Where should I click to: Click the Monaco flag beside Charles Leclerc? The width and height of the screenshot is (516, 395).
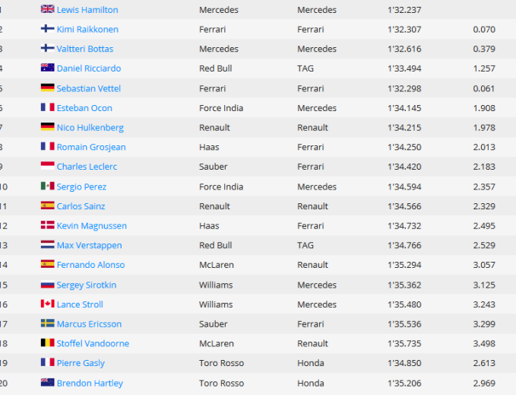[x=47, y=167]
